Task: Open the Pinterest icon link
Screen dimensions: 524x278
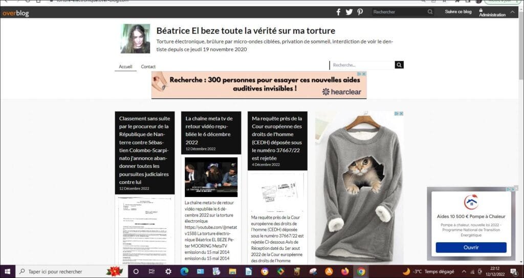Action: click(x=360, y=12)
